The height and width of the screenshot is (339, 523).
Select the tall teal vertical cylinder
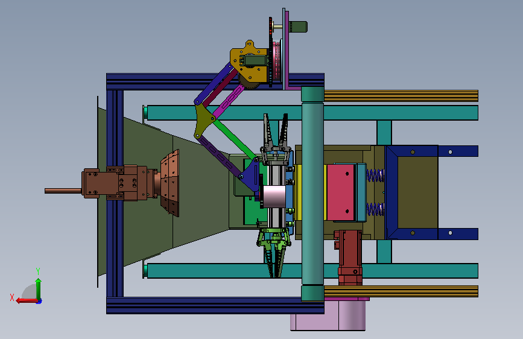click(312, 194)
